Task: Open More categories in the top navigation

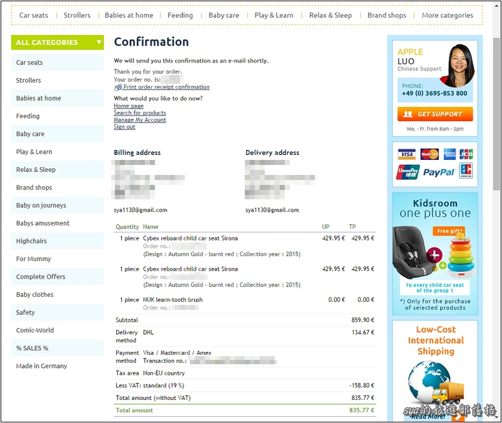Action: [448, 15]
